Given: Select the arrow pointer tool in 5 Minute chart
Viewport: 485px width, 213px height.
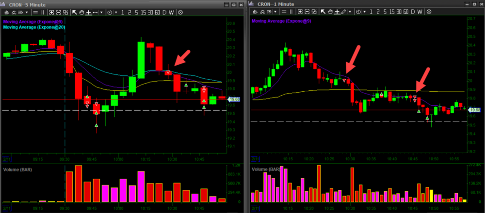Looking at the screenshot, I should 74,12.
